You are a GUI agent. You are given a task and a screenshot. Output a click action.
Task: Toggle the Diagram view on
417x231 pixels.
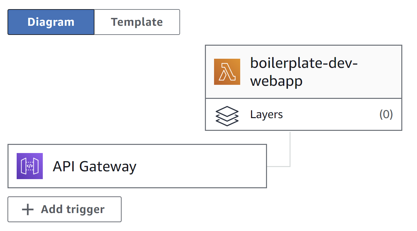pos(51,22)
